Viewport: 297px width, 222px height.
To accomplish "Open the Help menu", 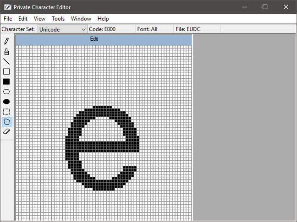I will (x=103, y=19).
